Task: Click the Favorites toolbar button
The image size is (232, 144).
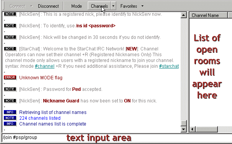Action: coord(129,6)
